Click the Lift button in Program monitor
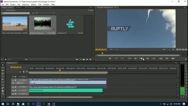Viewport: 188px width, 106px height. [161, 59]
